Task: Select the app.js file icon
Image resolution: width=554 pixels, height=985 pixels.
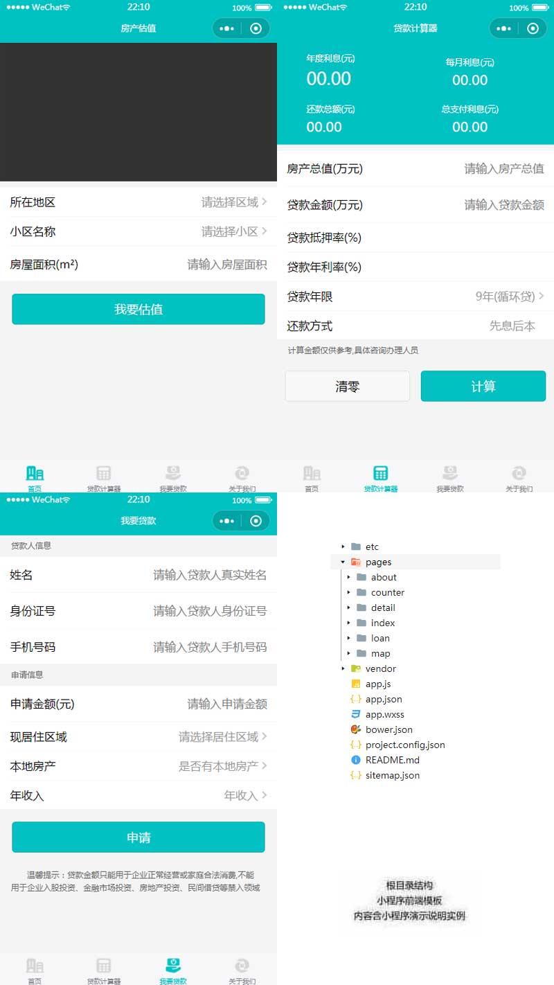Action: (356, 684)
